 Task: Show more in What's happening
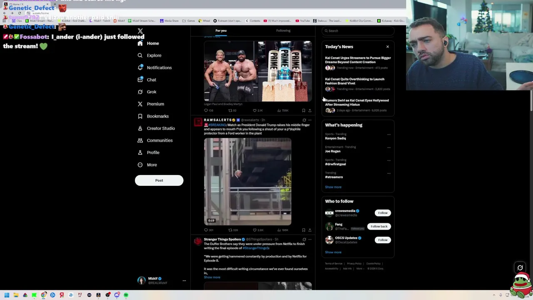333,187
